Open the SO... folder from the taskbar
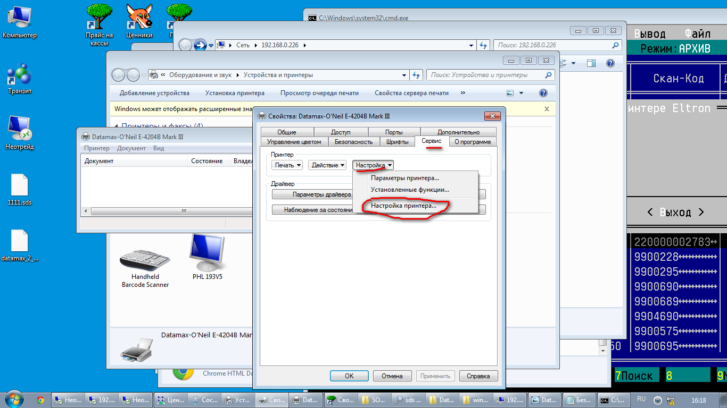This screenshot has height=408, width=727. (x=375, y=400)
